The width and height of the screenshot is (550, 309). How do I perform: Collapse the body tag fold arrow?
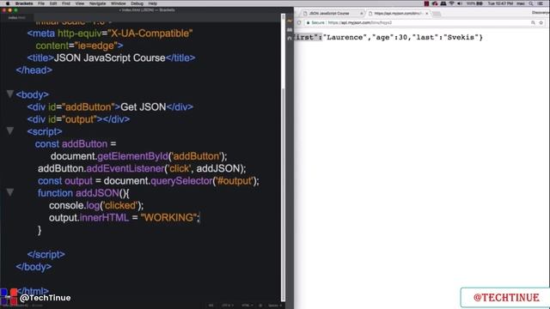9,94
